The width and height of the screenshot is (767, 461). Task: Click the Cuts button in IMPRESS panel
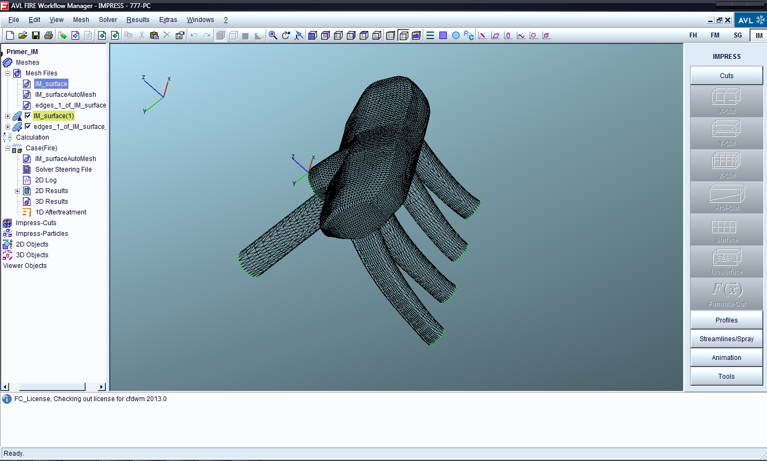[726, 75]
